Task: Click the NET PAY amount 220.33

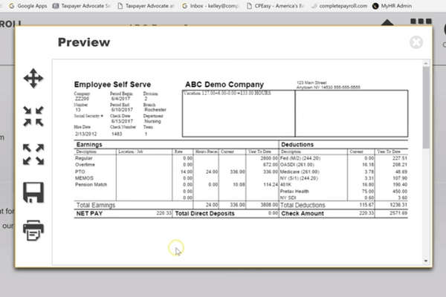Action: (x=164, y=213)
